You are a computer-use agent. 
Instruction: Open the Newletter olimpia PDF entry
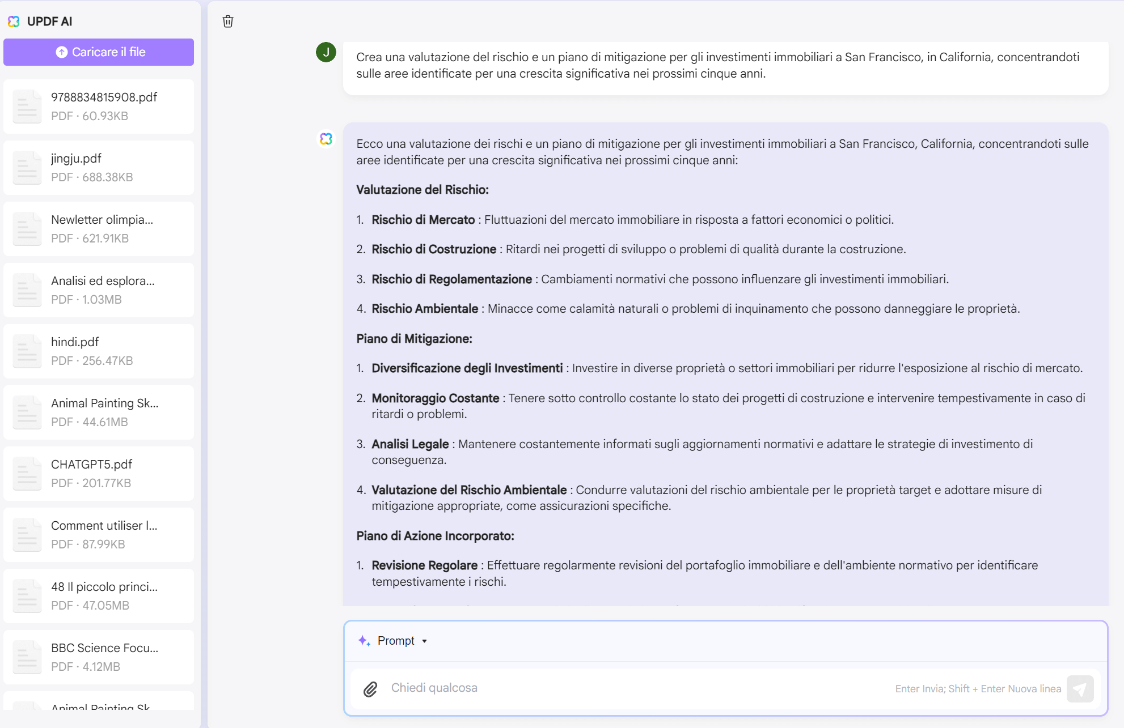(x=99, y=229)
